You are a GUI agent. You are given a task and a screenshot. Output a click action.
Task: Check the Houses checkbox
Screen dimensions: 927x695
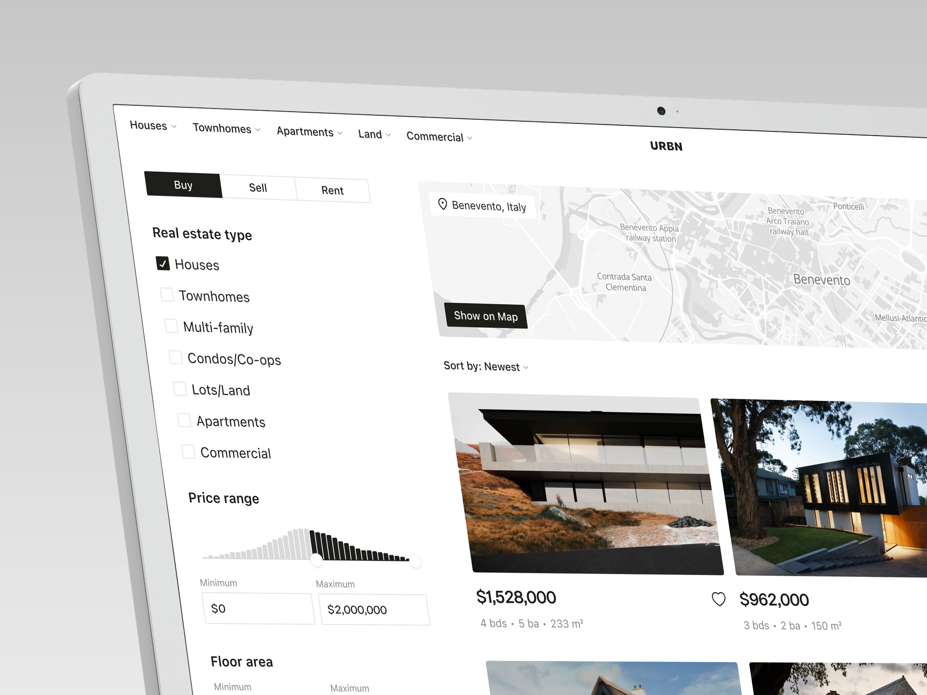pyautogui.click(x=163, y=263)
